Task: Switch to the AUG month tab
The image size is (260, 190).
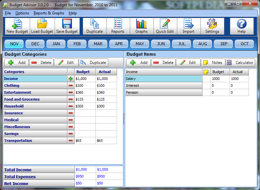Action: click(x=203, y=44)
